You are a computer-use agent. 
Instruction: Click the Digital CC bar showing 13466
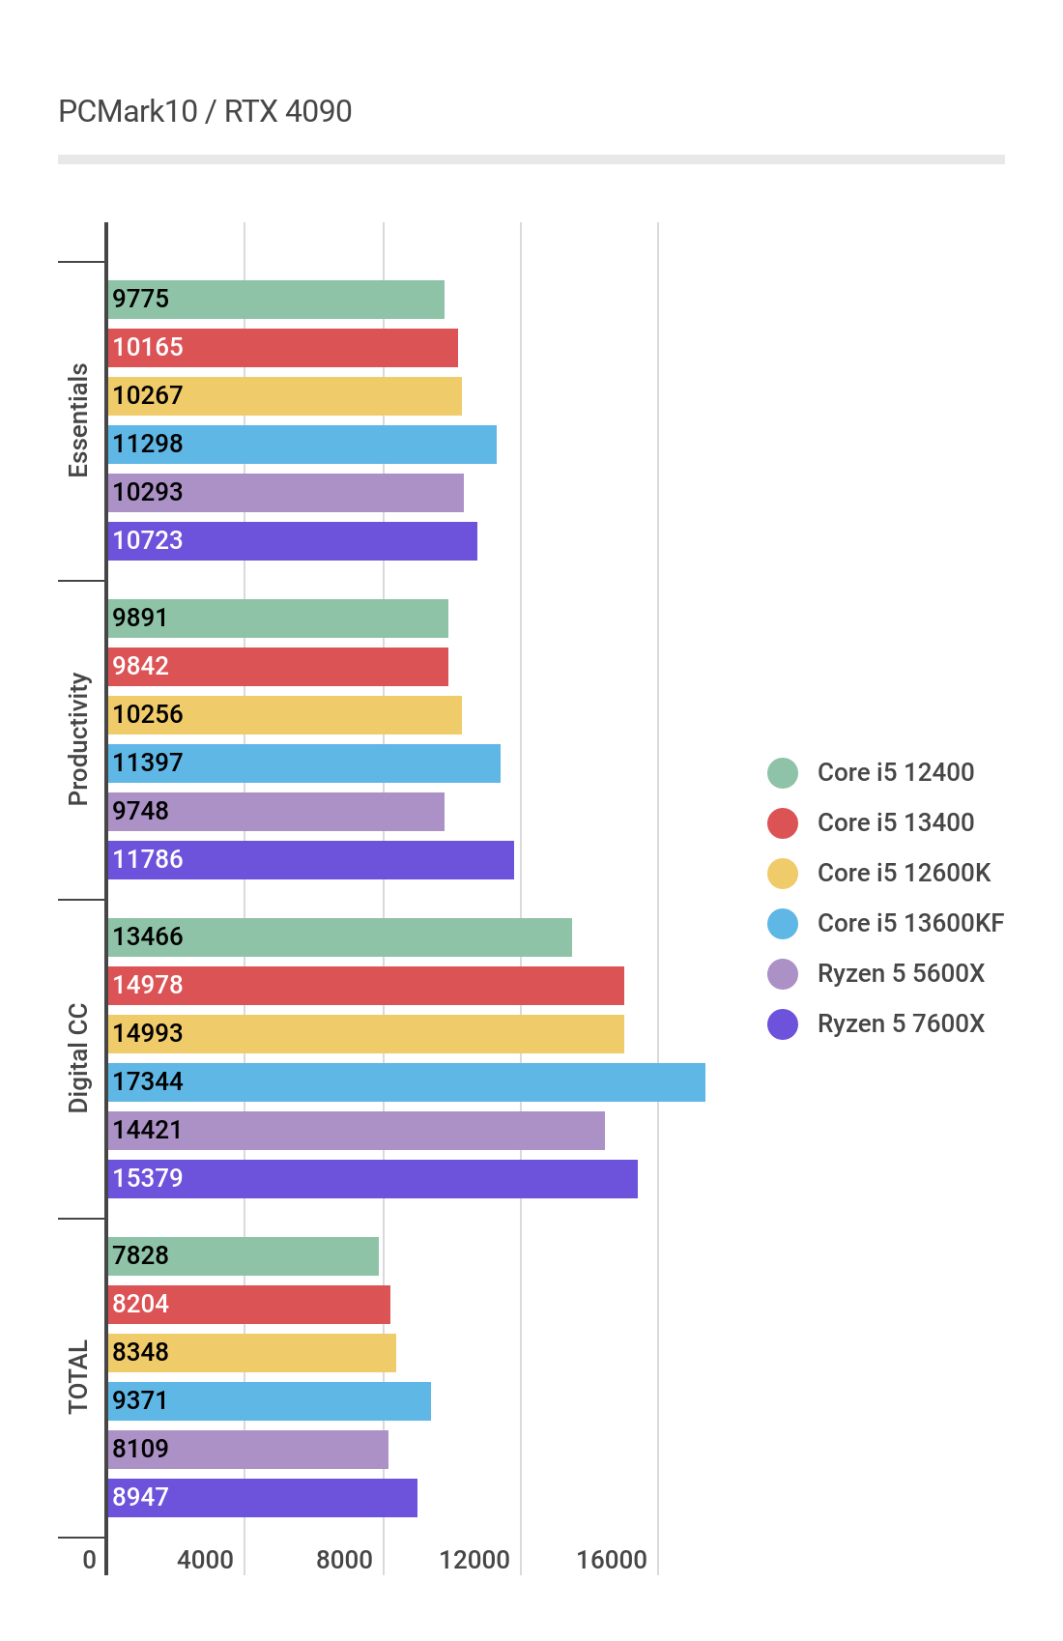[339, 937]
